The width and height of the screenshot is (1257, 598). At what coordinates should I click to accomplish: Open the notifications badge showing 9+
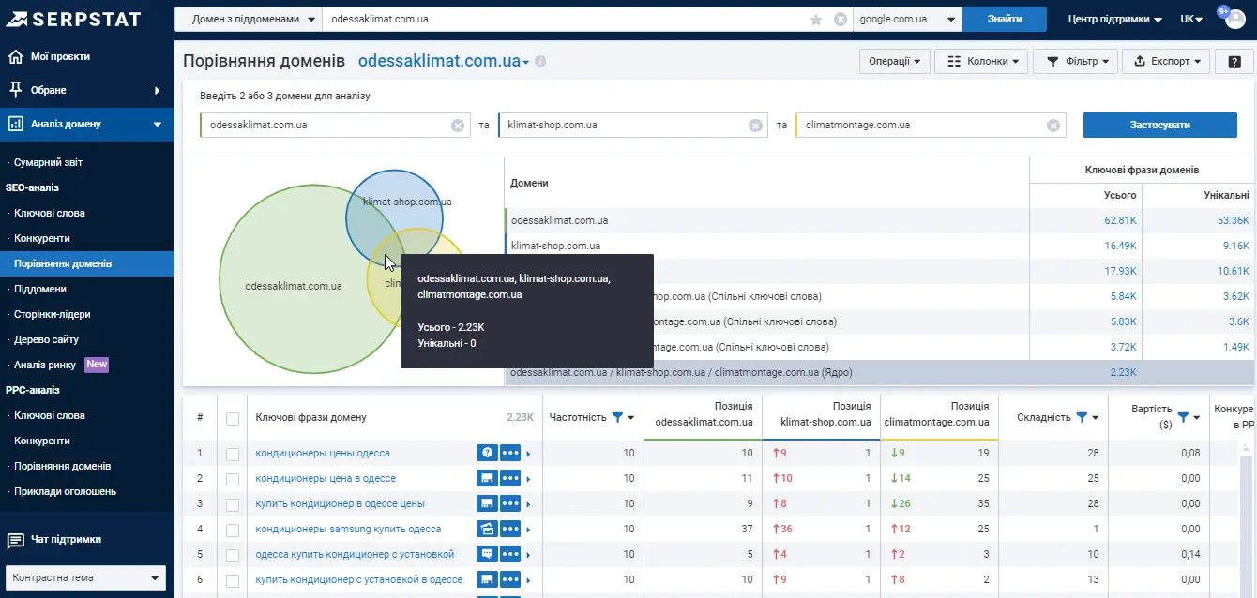coord(1223,10)
